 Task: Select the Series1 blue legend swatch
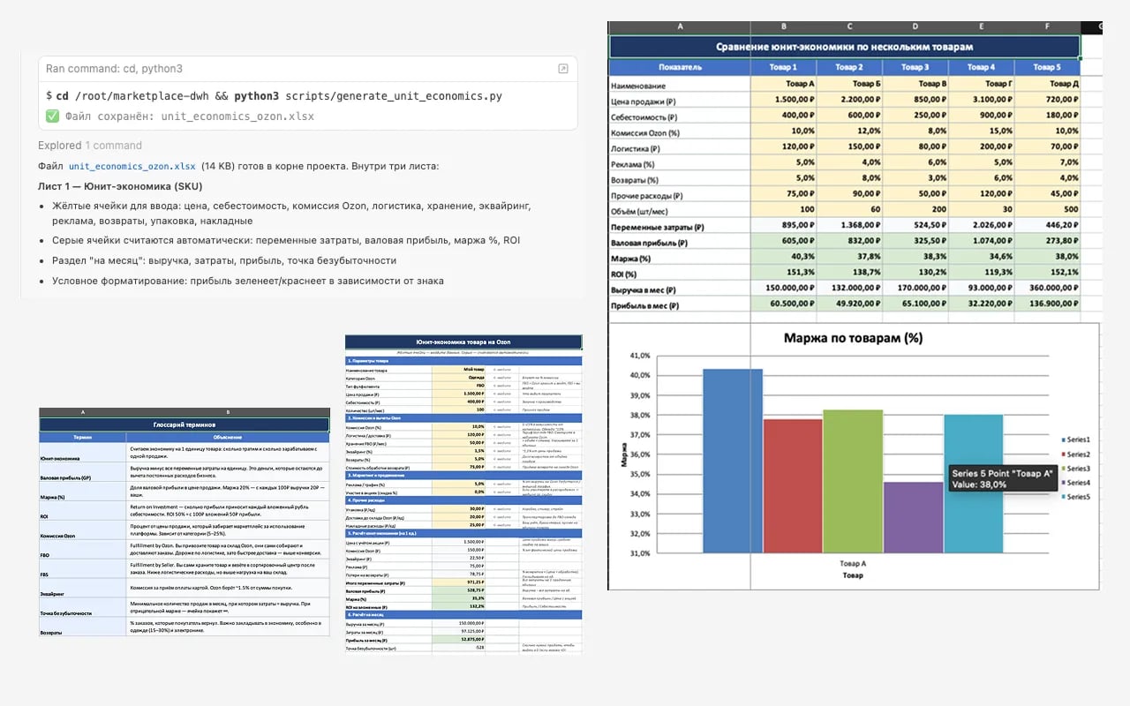[x=1062, y=439]
